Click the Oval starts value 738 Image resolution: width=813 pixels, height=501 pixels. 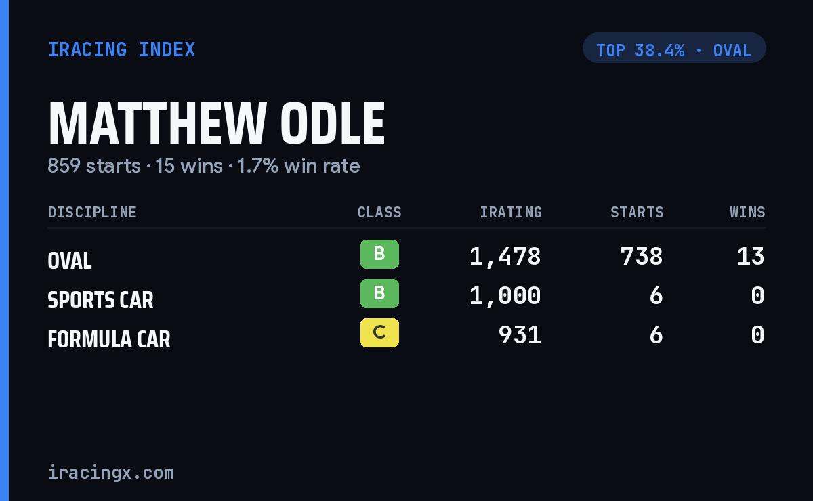tap(642, 257)
